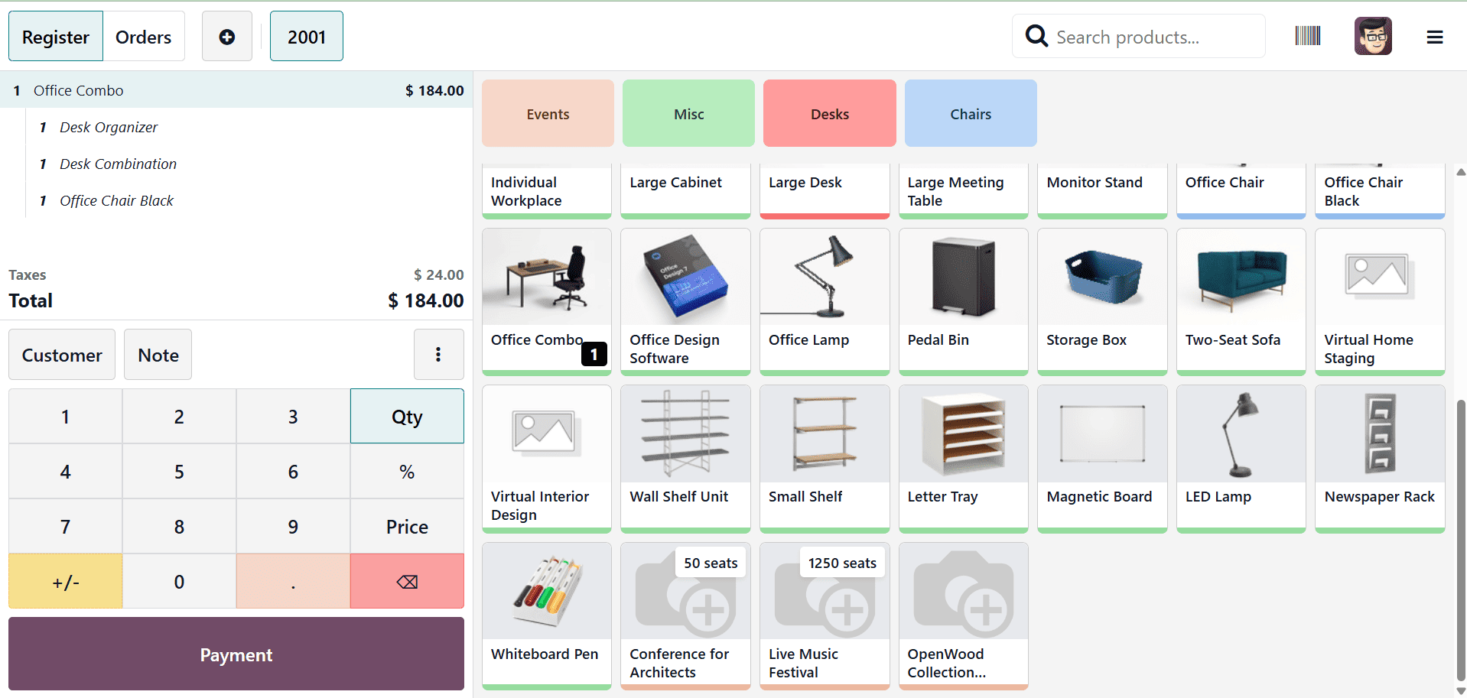The height and width of the screenshot is (698, 1467).
Task: Switch to the Register tab
Action: tap(56, 37)
